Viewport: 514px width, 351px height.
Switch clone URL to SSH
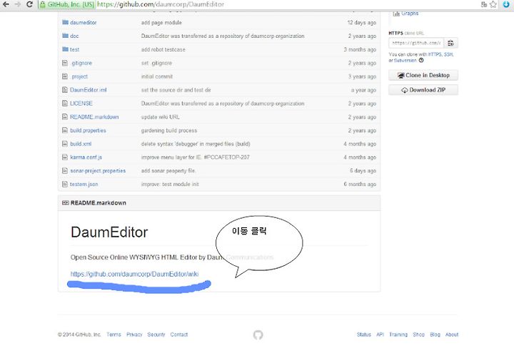448,54
